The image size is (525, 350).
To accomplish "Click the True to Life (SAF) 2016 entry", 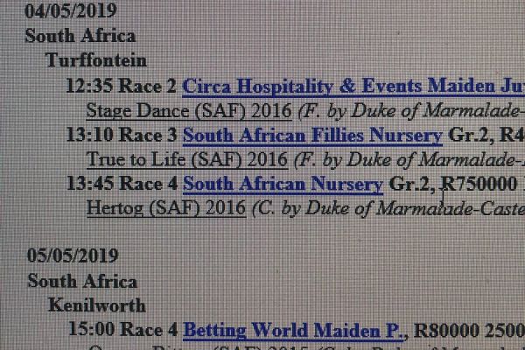I will (187, 159).
